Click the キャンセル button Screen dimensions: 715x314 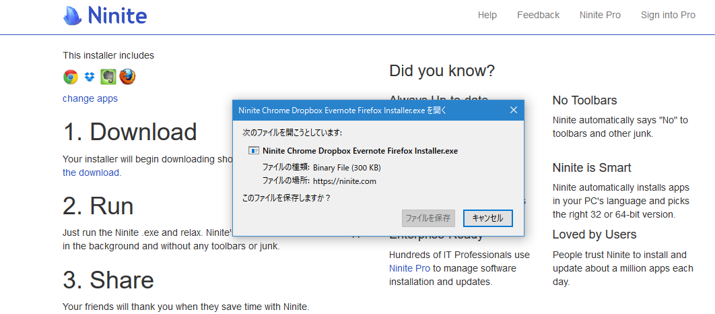(x=488, y=218)
